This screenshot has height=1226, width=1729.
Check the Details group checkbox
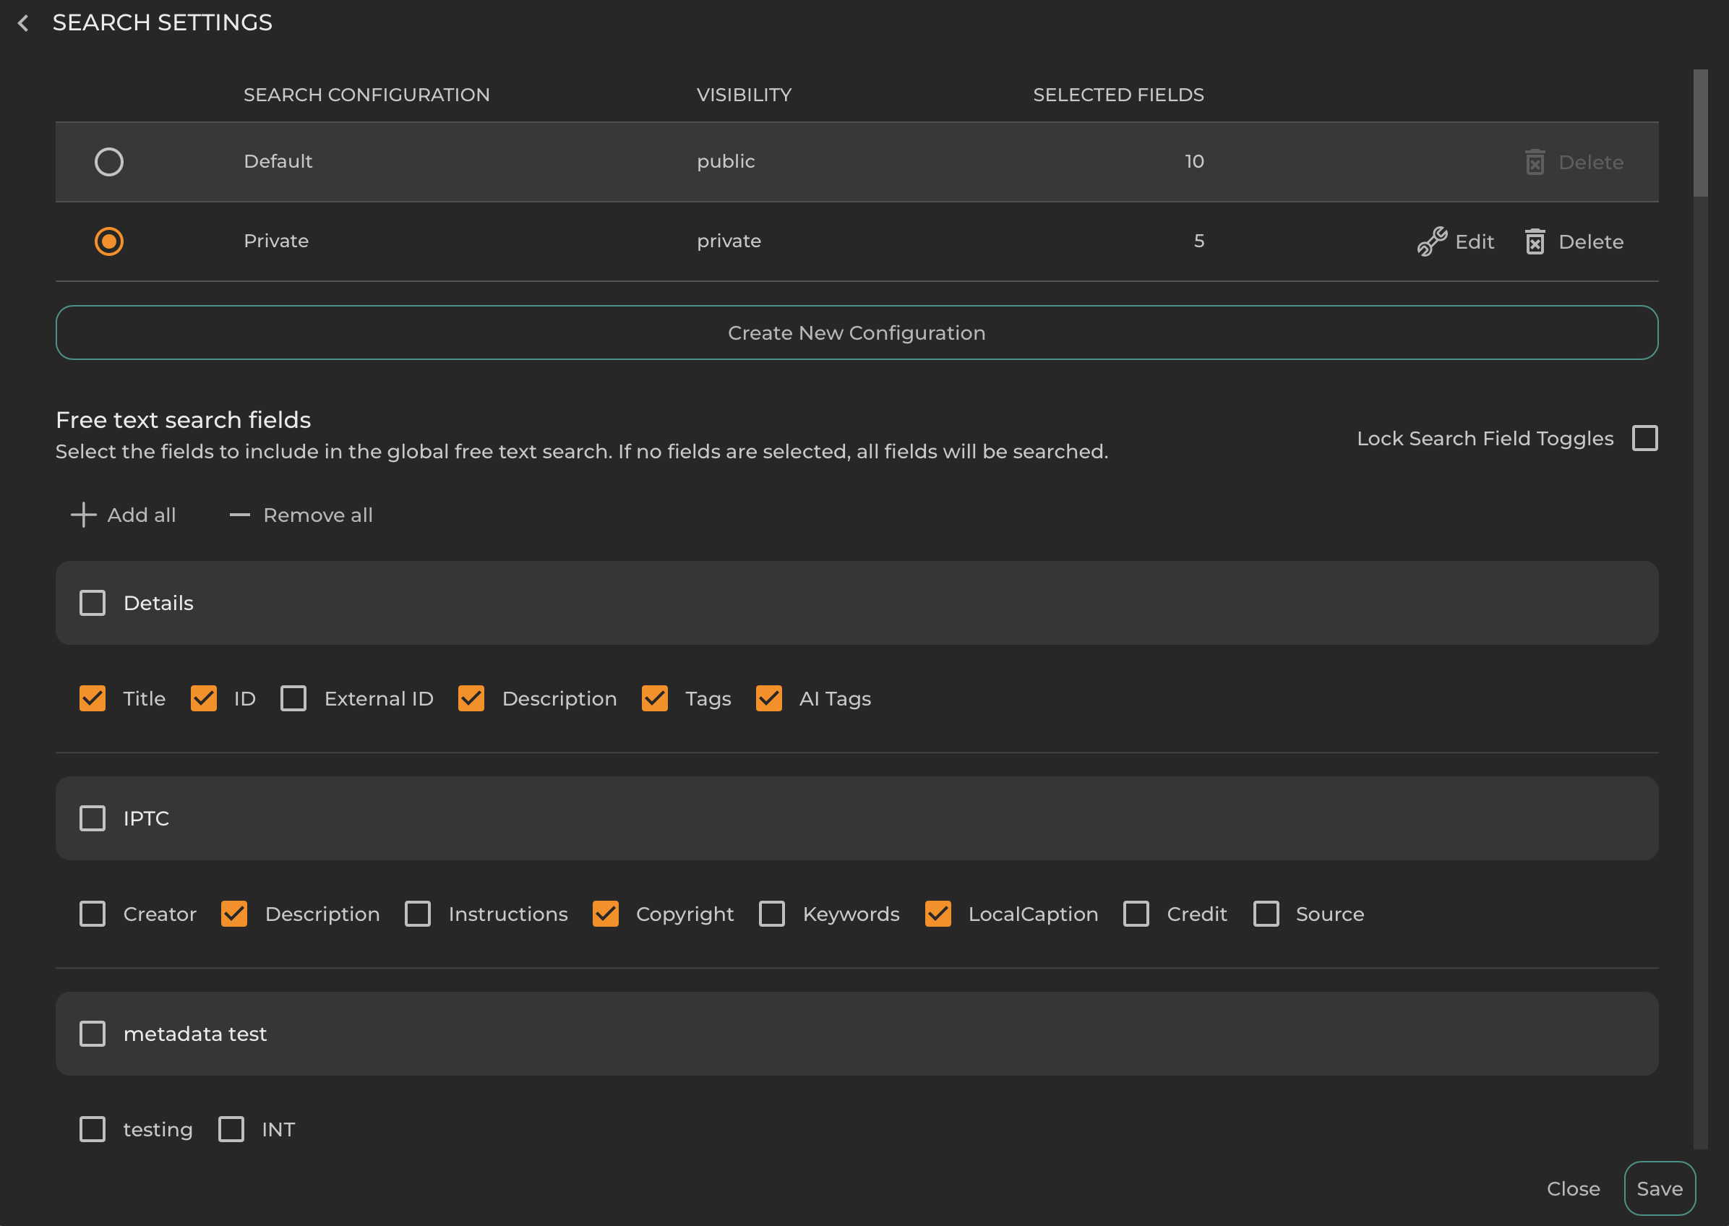[92, 602]
